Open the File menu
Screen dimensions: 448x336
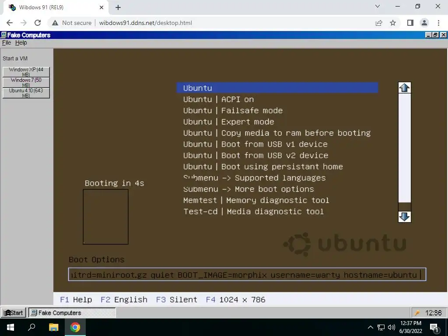coord(6,42)
